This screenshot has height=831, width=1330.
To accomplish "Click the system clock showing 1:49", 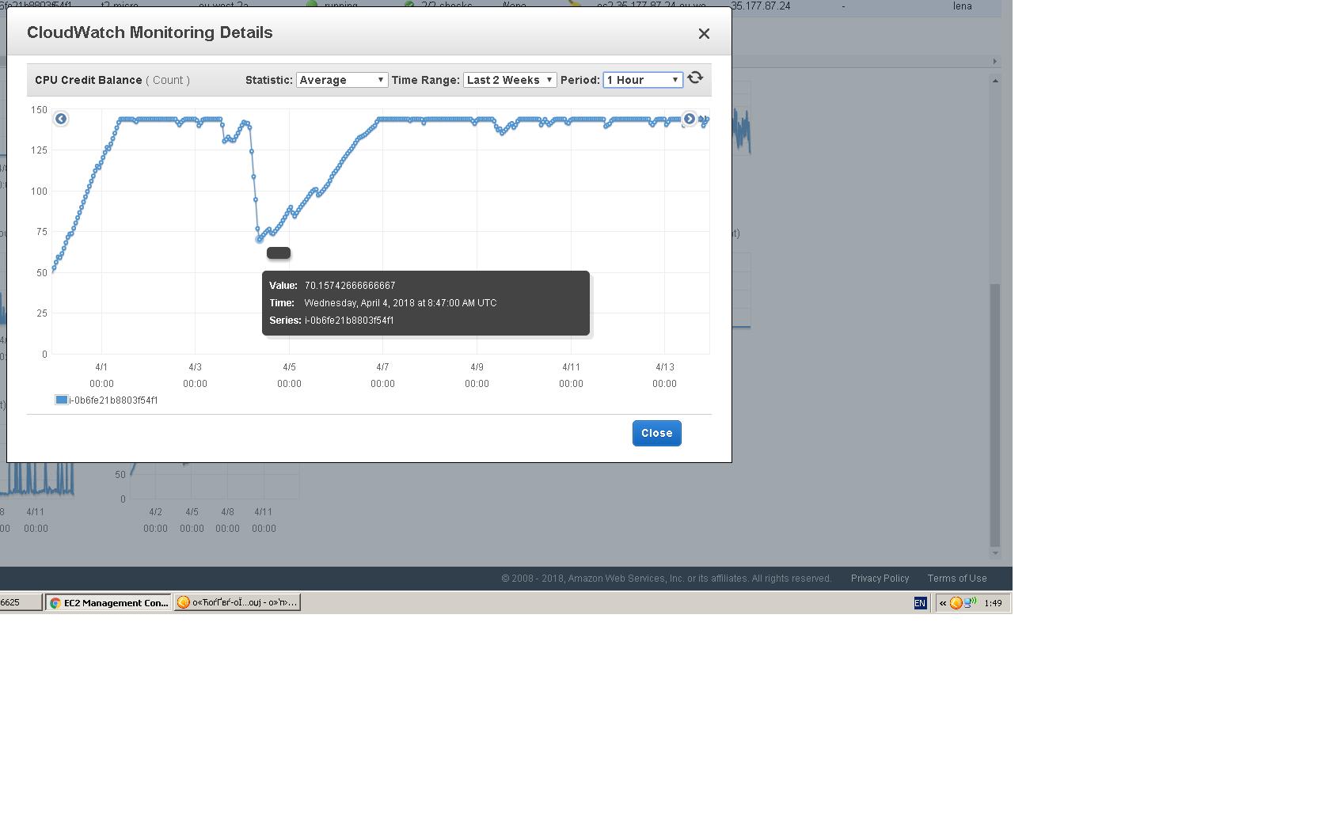I will coord(993,603).
